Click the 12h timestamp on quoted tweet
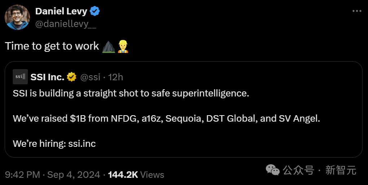 115,77
